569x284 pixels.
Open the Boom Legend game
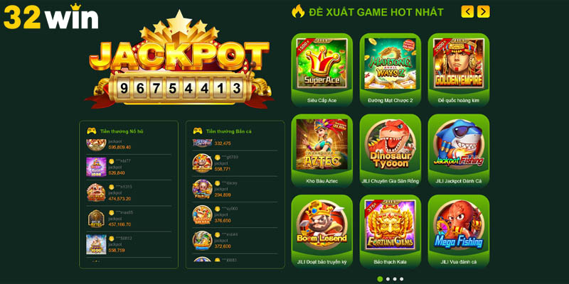[x=322, y=231]
